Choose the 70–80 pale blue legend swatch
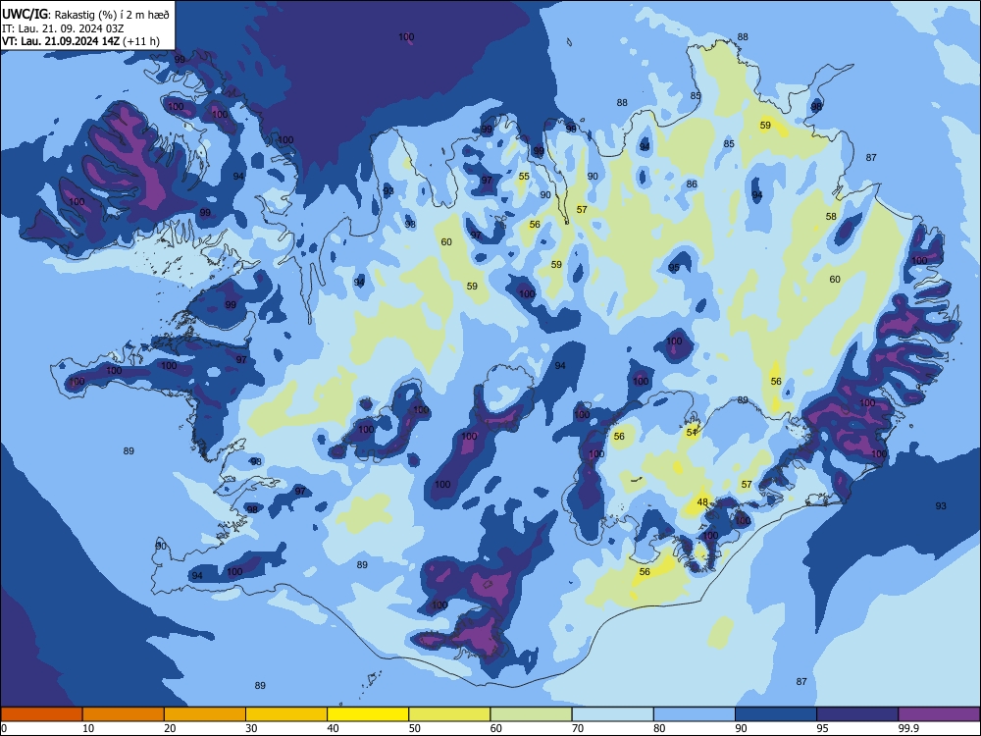The image size is (981, 736). pos(612,714)
